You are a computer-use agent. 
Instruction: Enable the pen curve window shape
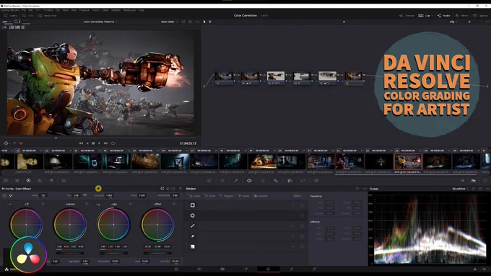(193, 236)
